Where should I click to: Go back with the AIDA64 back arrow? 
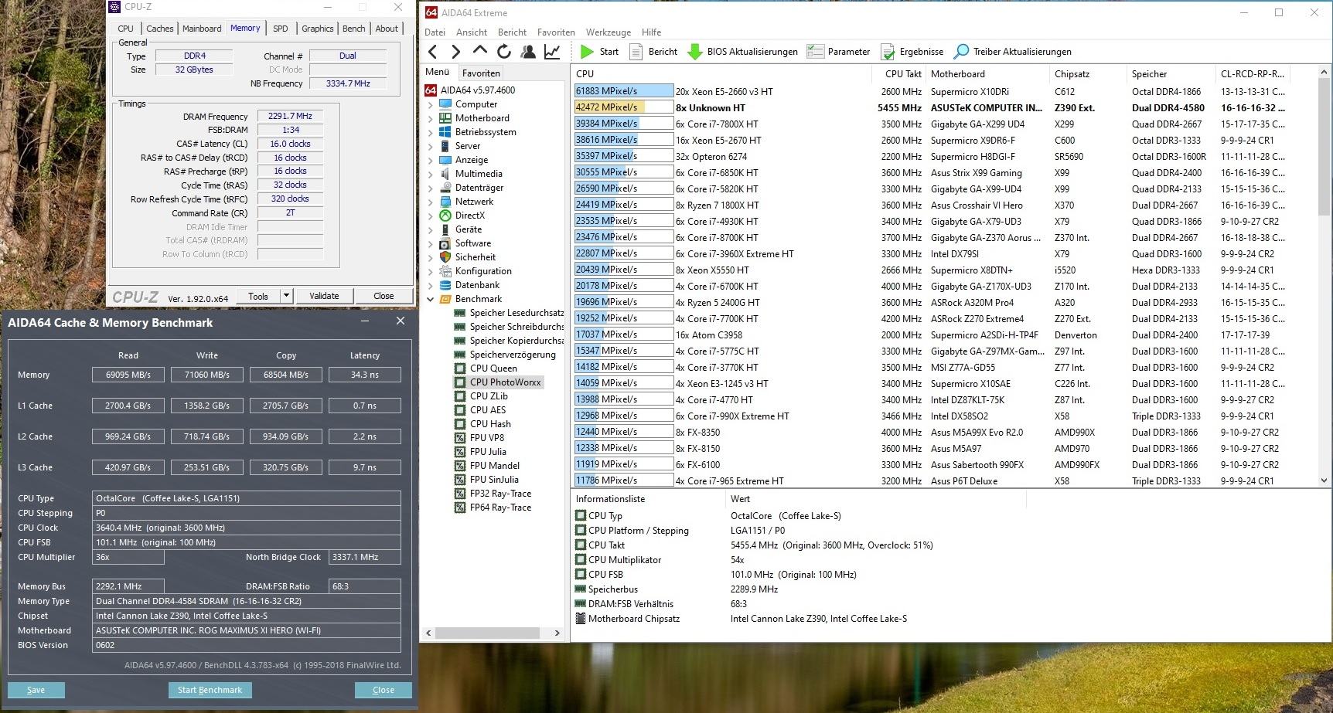[433, 52]
